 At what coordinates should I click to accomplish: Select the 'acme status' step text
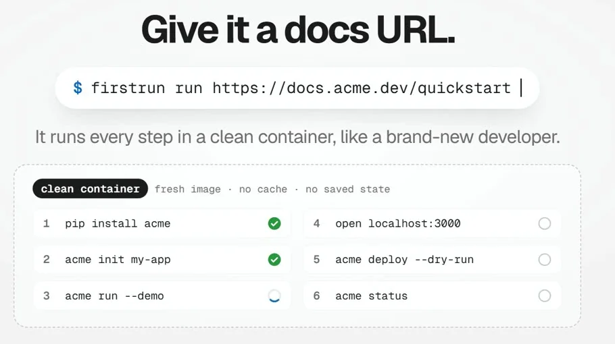coord(371,296)
